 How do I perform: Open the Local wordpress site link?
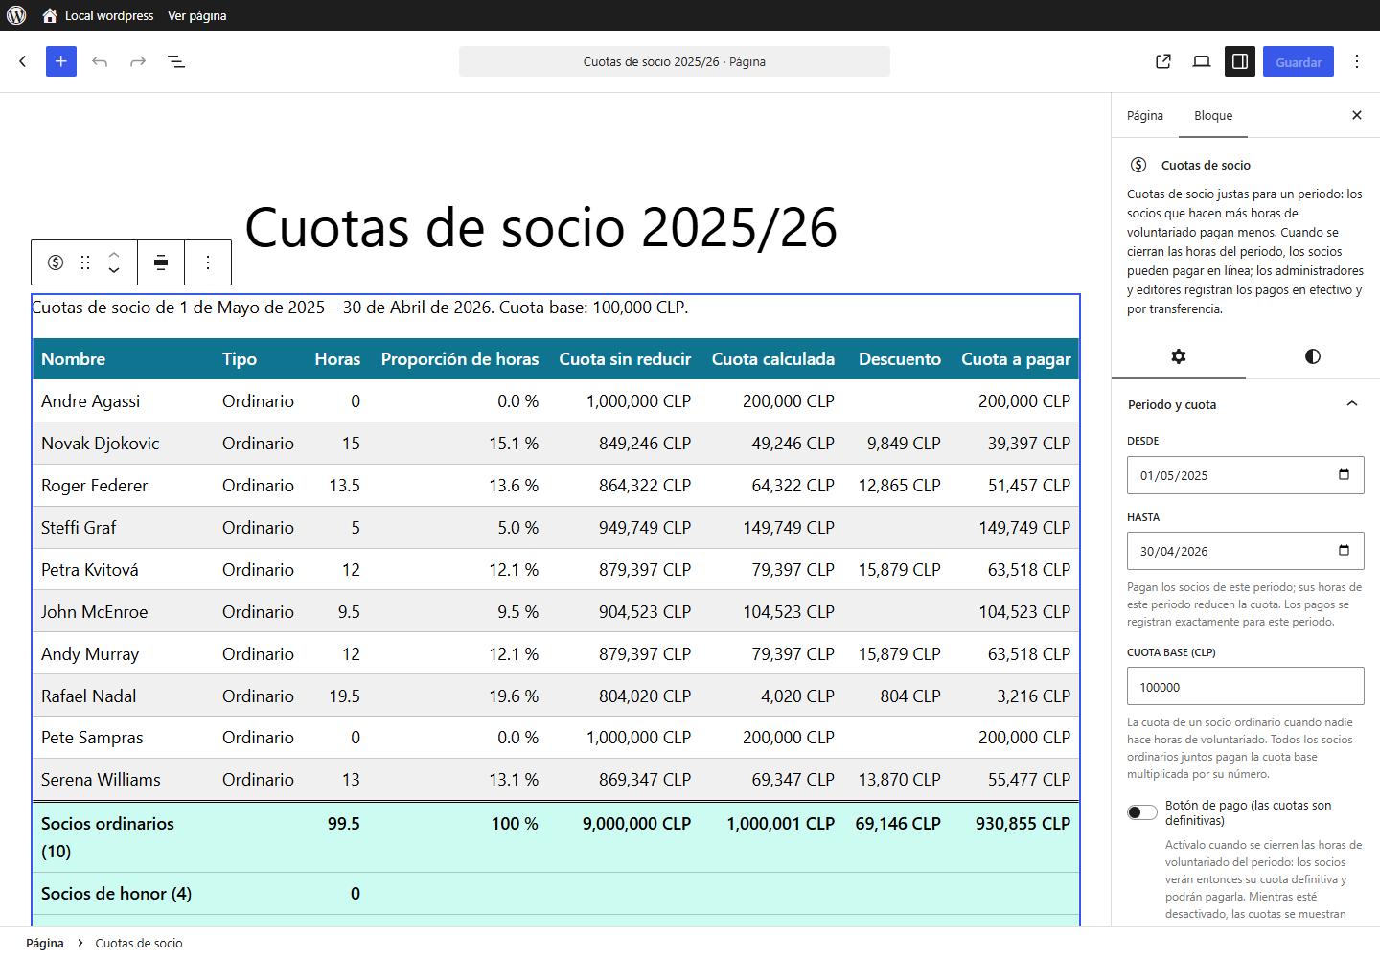tap(109, 15)
